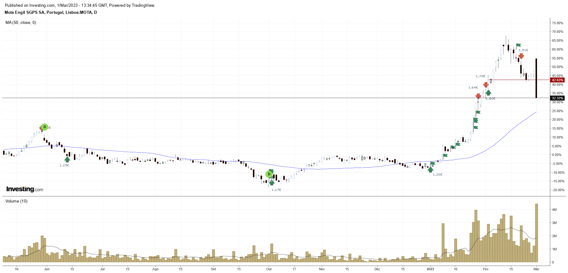Click the 1,17€ price annotation
Viewport: 568px width, 273px height.
(x=276, y=190)
